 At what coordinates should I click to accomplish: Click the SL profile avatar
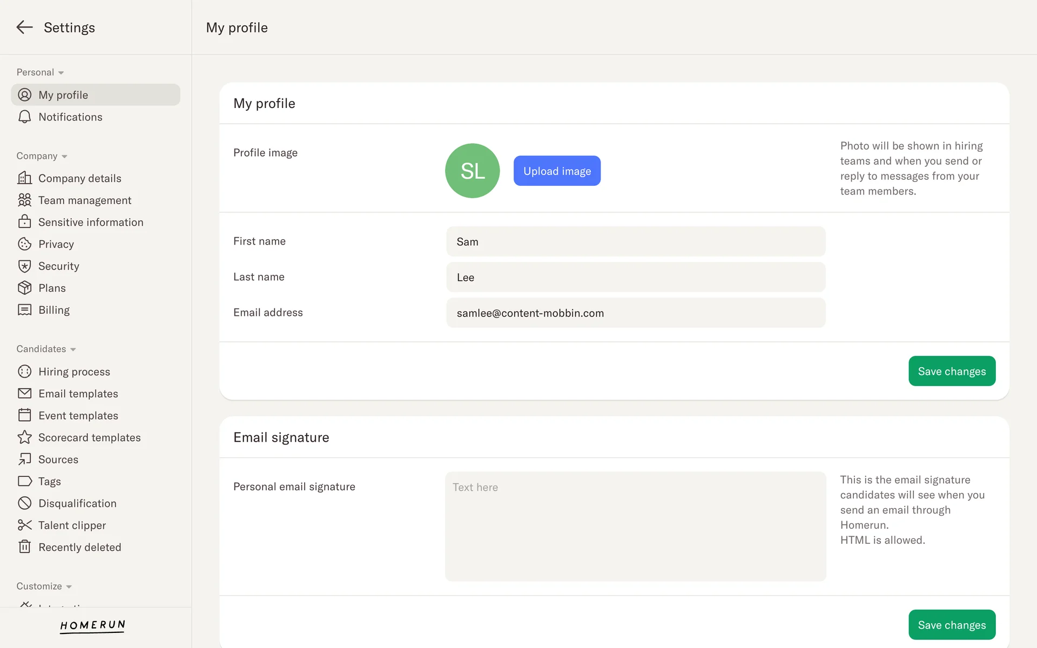click(x=472, y=171)
